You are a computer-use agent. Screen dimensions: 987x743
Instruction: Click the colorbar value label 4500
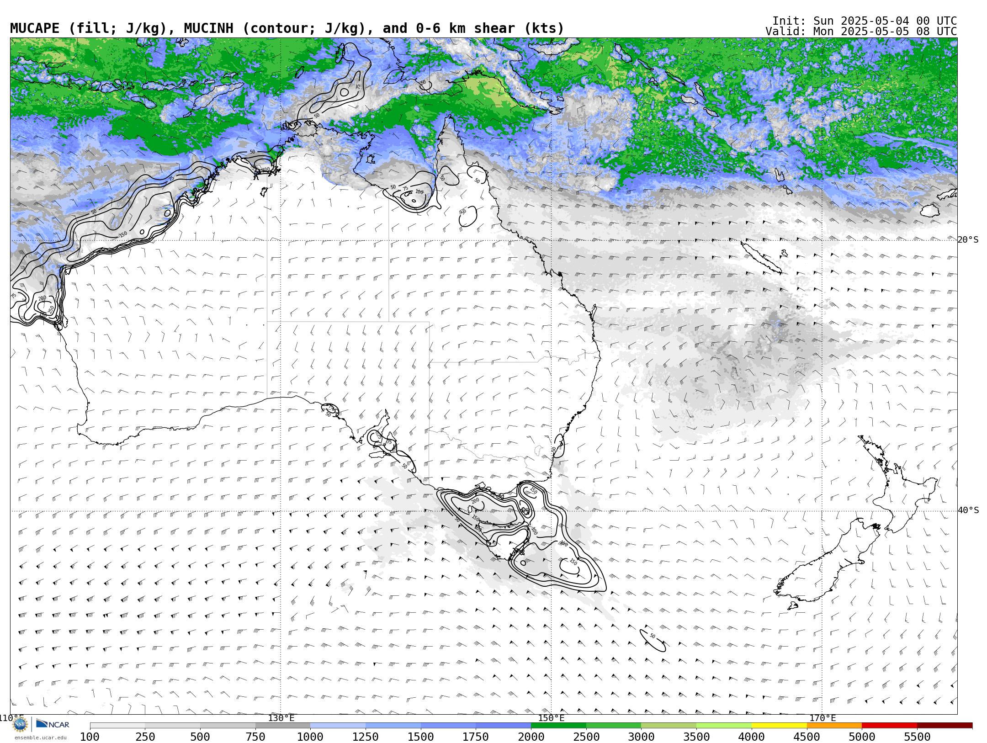(807, 737)
